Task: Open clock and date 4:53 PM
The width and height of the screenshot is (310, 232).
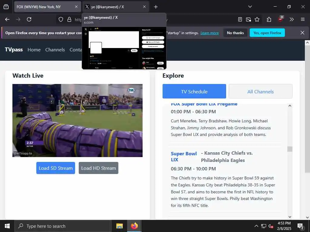Action: click(284, 226)
